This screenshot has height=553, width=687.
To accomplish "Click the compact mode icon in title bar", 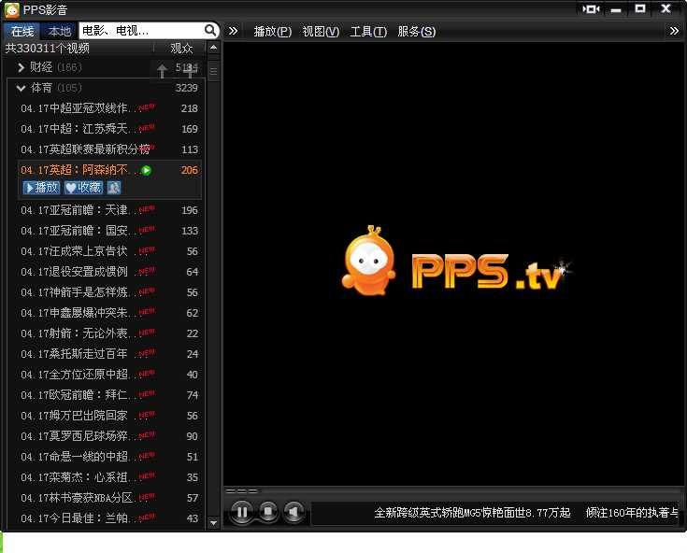I will (591, 8).
